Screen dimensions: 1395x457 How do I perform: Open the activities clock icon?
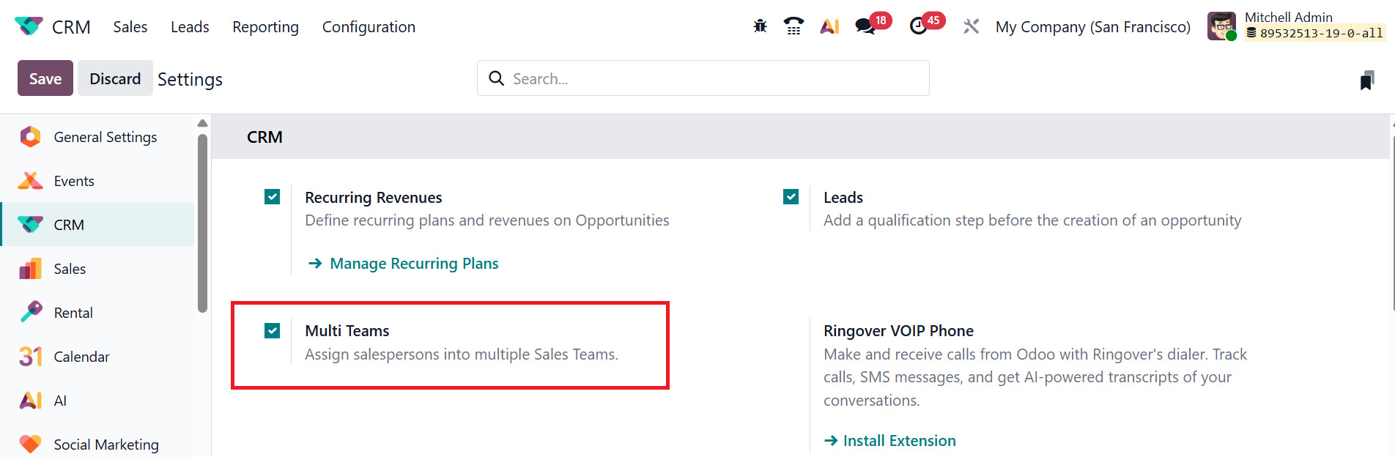point(918,26)
